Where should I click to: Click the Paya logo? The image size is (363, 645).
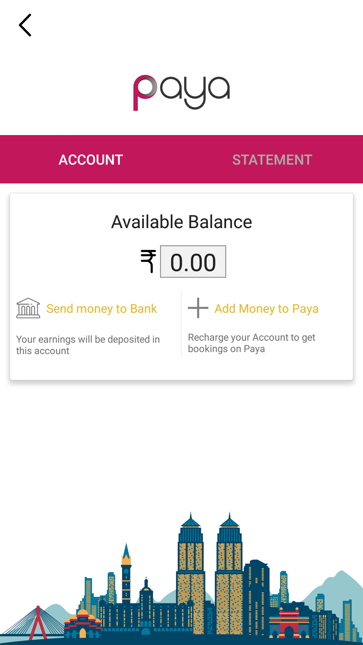[x=182, y=92]
